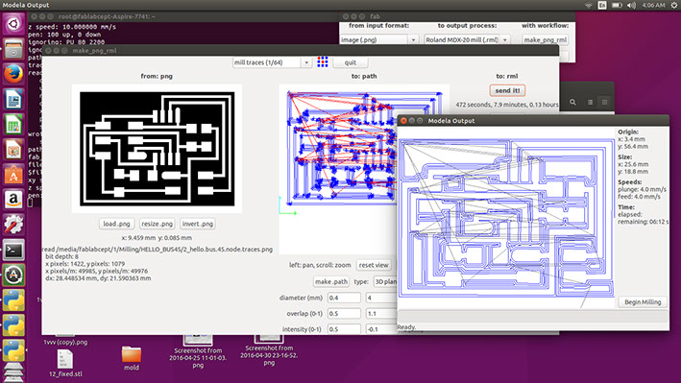Viewport: 681px width, 383px height.
Task: Click load .png button
Action: (x=116, y=224)
